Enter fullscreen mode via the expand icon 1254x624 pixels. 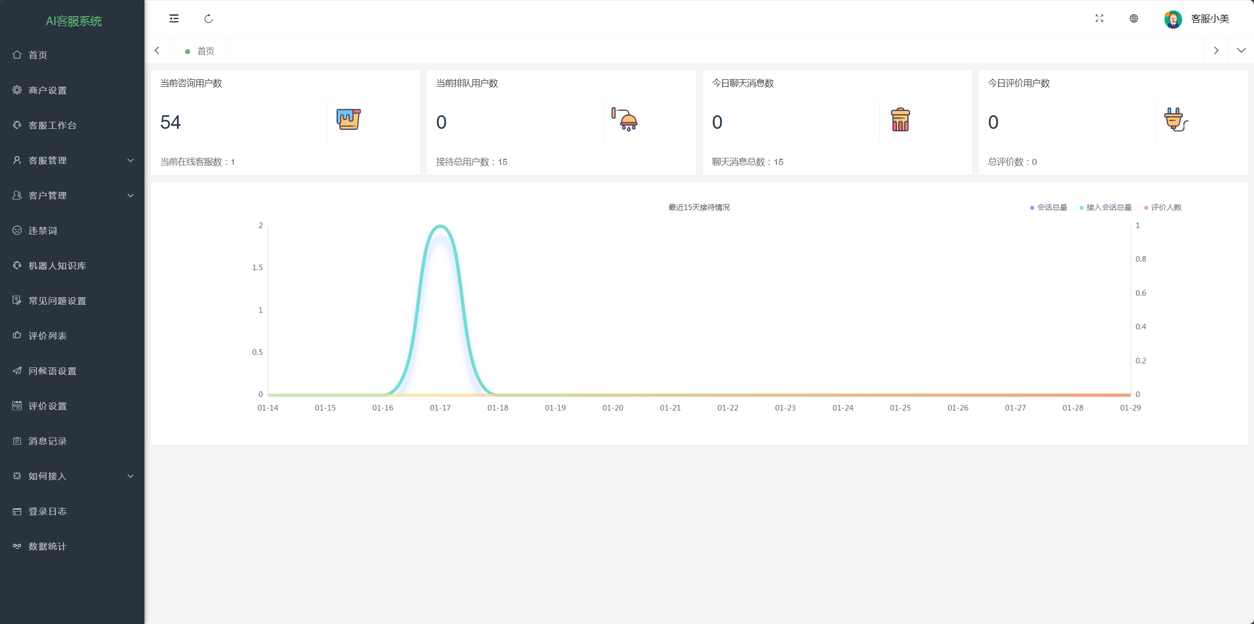[1099, 19]
